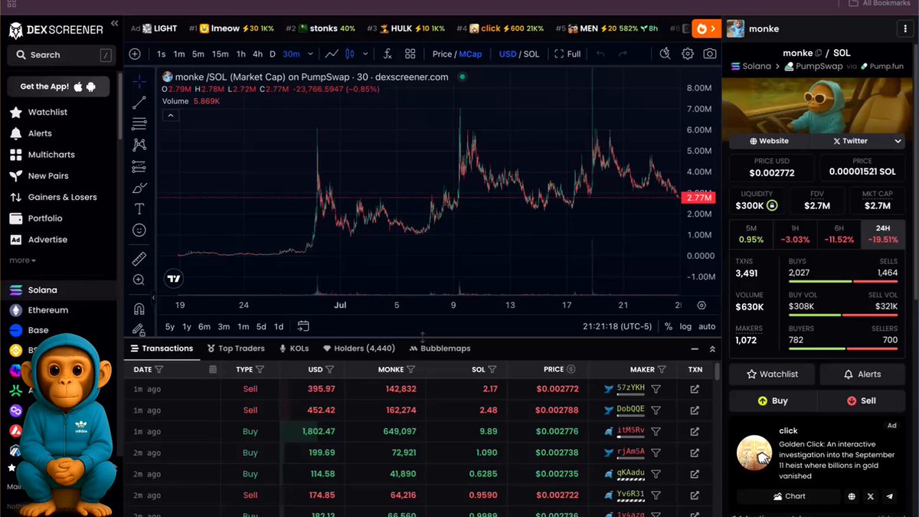Click the add symbol plus icon
The height and width of the screenshot is (517, 919).
[135, 54]
